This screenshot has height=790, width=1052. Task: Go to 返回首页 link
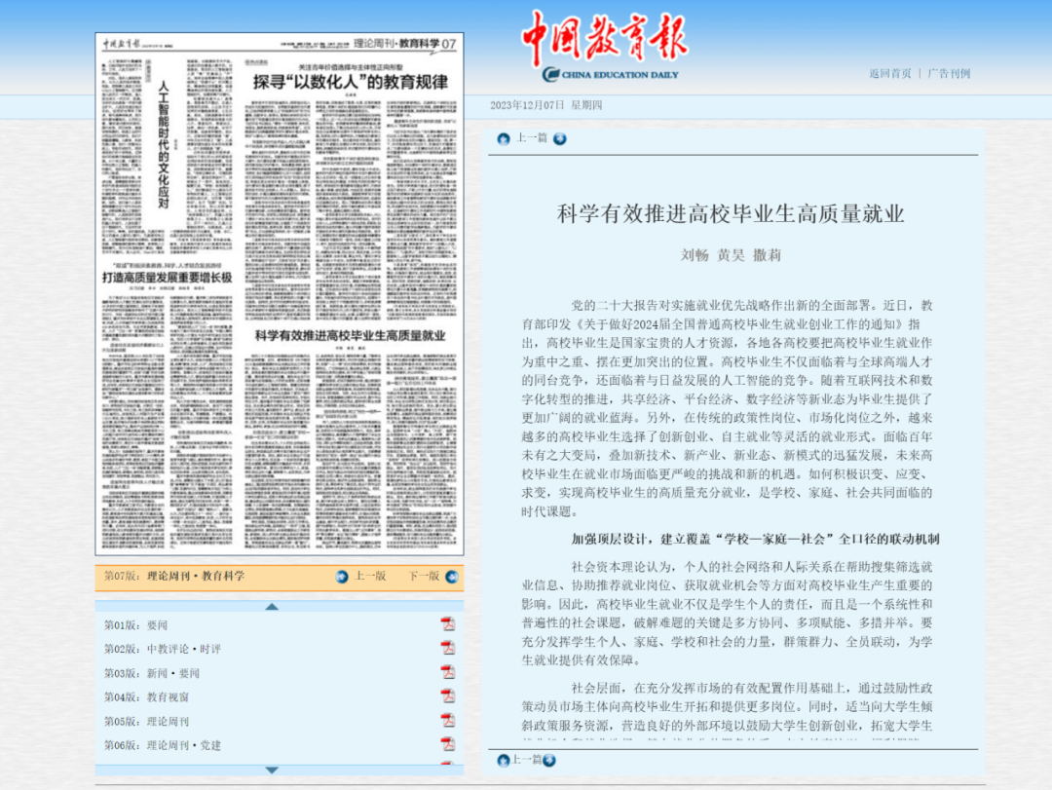890,73
